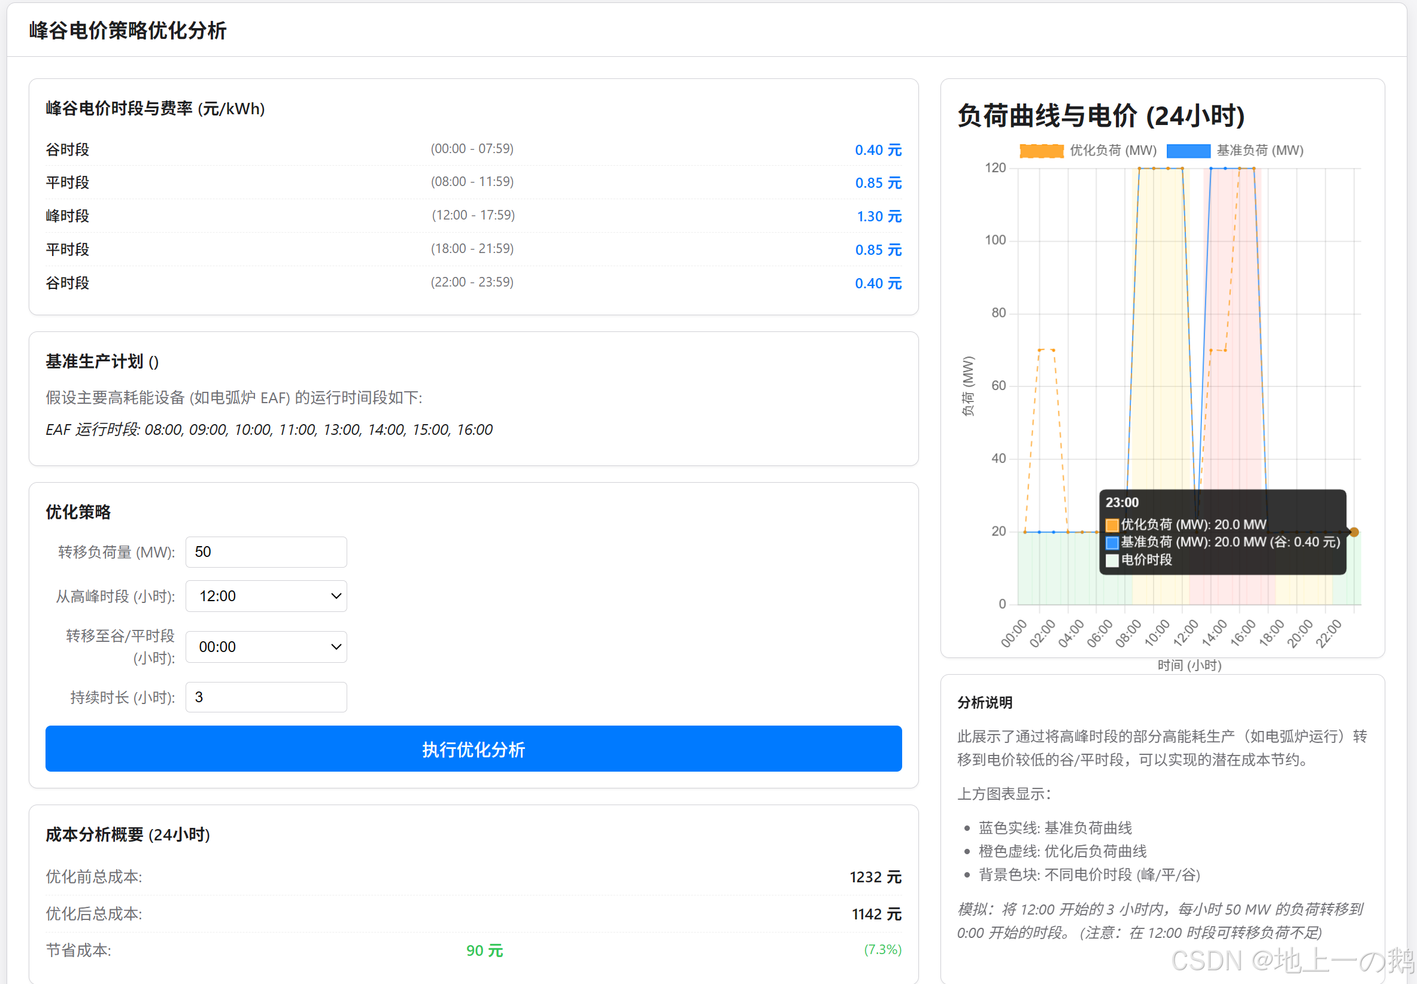Click the 23:00 data point on chart
This screenshot has height=984, width=1417.
pos(1354,532)
